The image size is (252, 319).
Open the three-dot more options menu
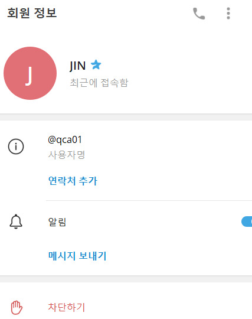[228, 14]
